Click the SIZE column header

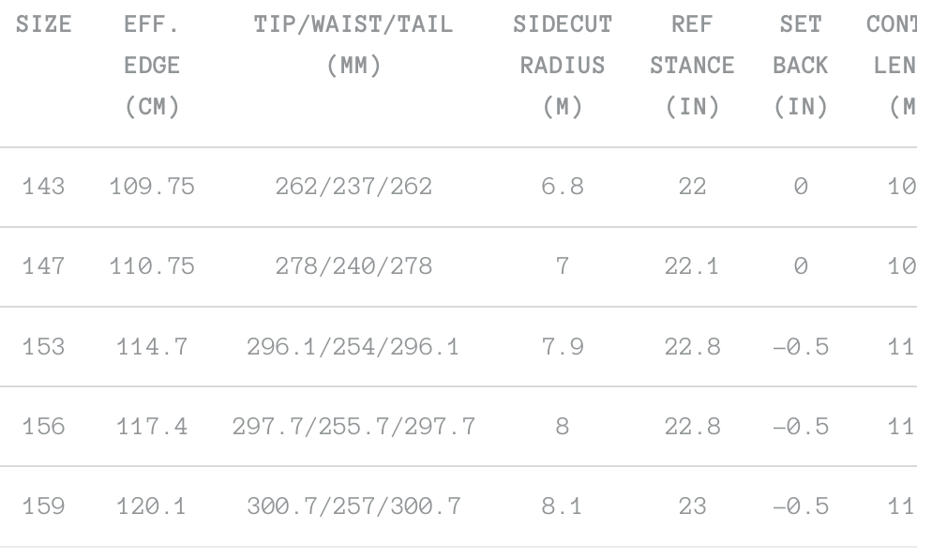point(43,25)
